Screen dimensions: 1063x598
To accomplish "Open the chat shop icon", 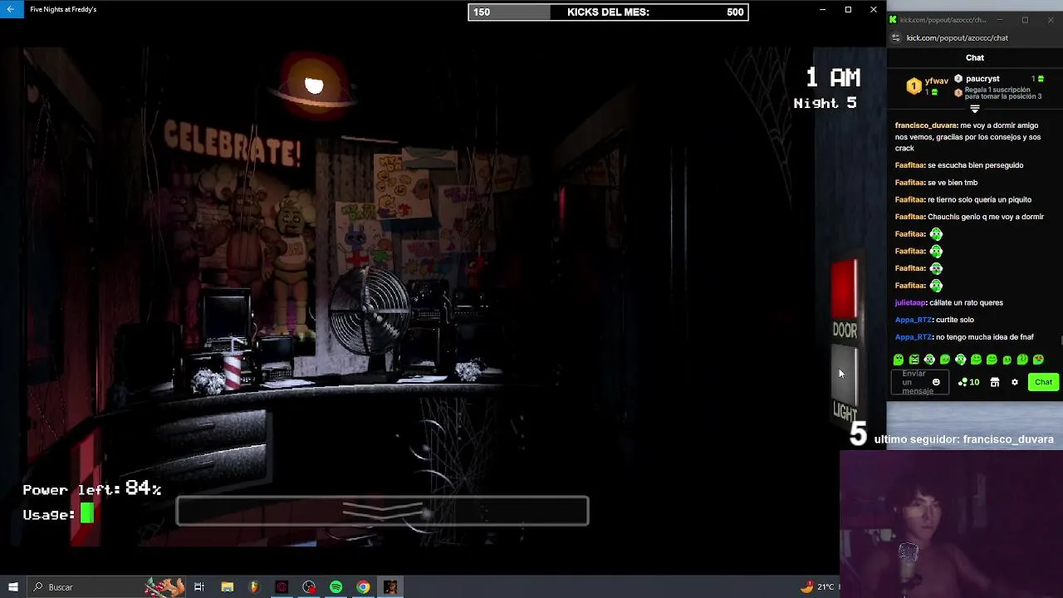I will coord(995,382).
